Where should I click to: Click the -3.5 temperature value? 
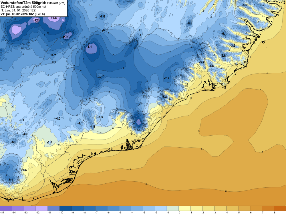point(233,45)
